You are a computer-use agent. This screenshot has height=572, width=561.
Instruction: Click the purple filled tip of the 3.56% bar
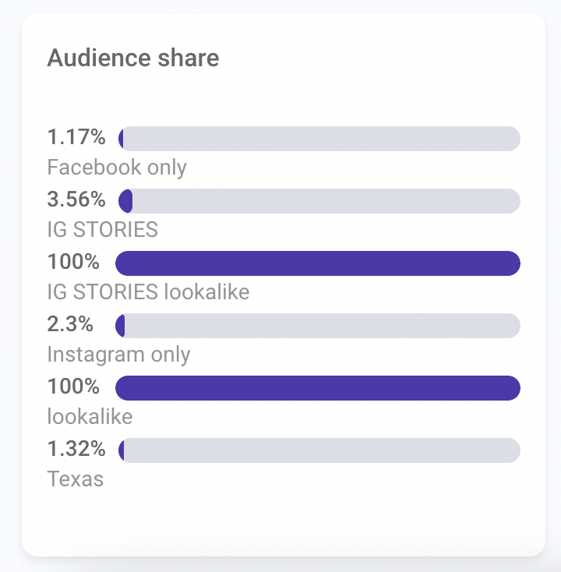[125, 200]
